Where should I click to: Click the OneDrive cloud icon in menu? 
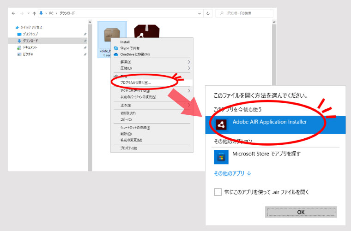click(116, 54)
